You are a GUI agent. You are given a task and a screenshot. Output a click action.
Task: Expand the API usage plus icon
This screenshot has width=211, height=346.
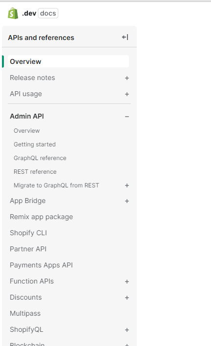127,94
